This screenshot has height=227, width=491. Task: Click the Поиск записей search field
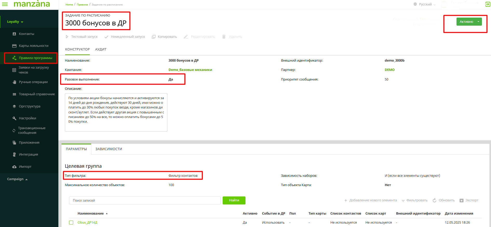tap(145, 200)
